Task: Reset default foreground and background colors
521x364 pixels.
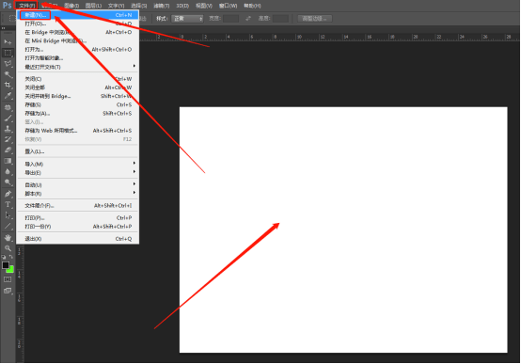Action: 4,257
